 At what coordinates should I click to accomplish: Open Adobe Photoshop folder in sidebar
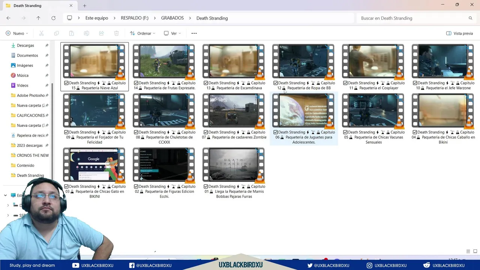pyautogui.click(x=30, y=95)
